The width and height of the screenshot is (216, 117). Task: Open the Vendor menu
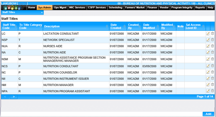164,7
